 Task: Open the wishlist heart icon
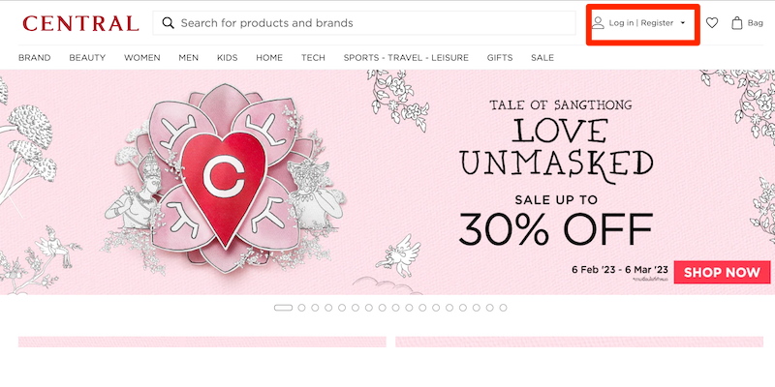coord(712,22)
